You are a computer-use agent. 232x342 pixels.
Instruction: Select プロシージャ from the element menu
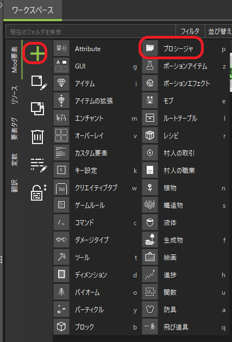172,48
